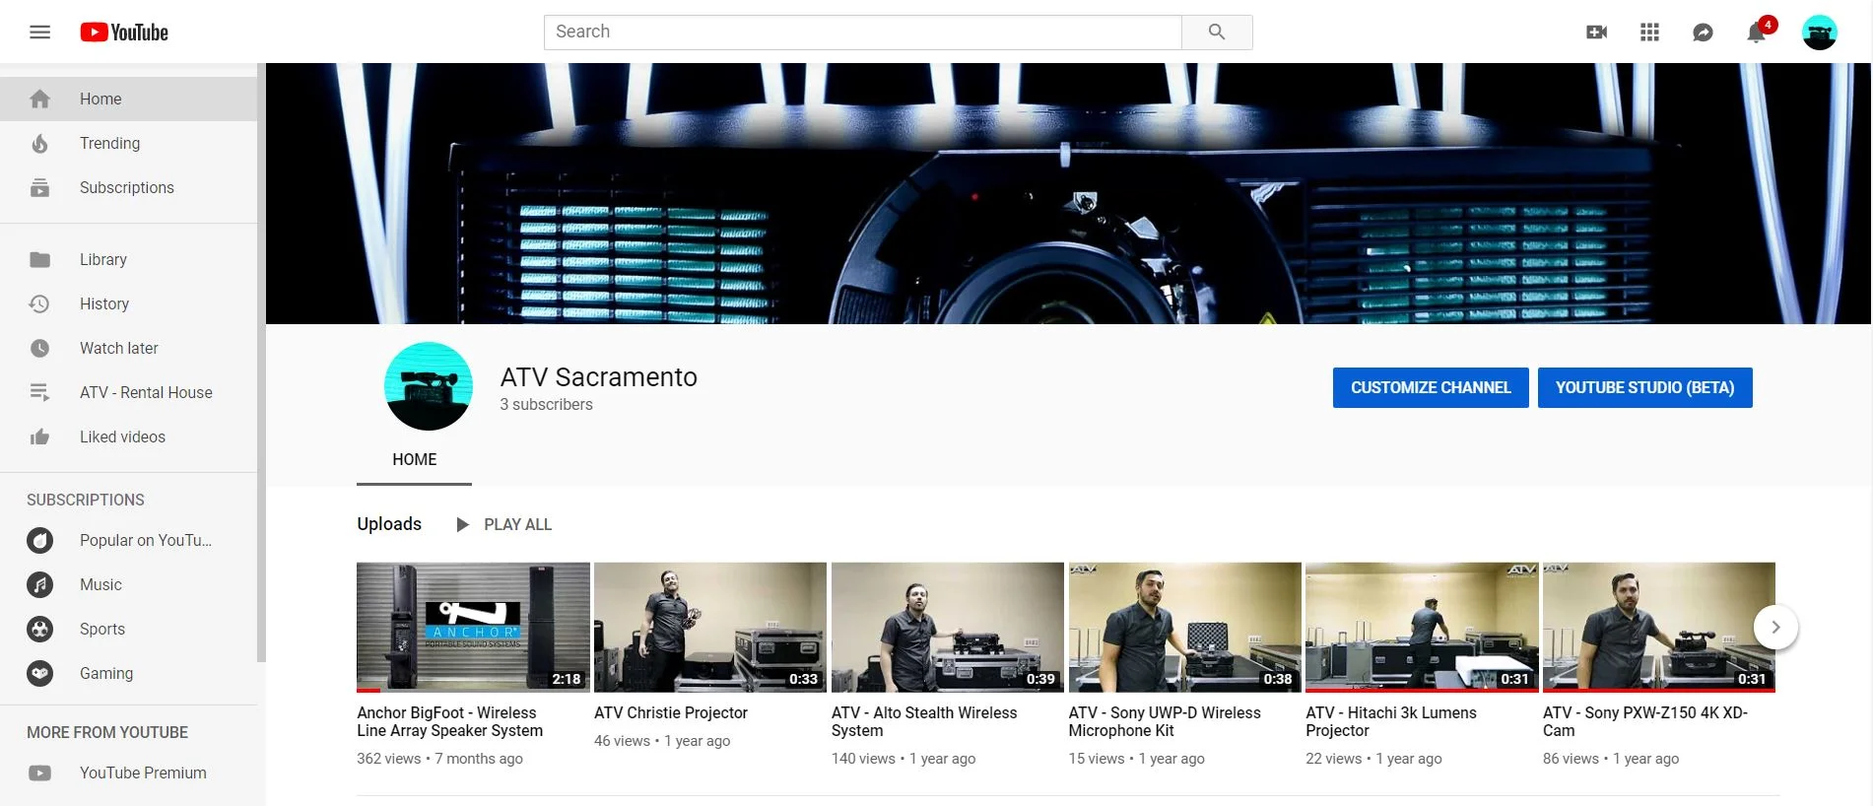This screenshot has width=1873, height=806.
Task: Click the PLAY ALL link
Action: coord(517,524)
